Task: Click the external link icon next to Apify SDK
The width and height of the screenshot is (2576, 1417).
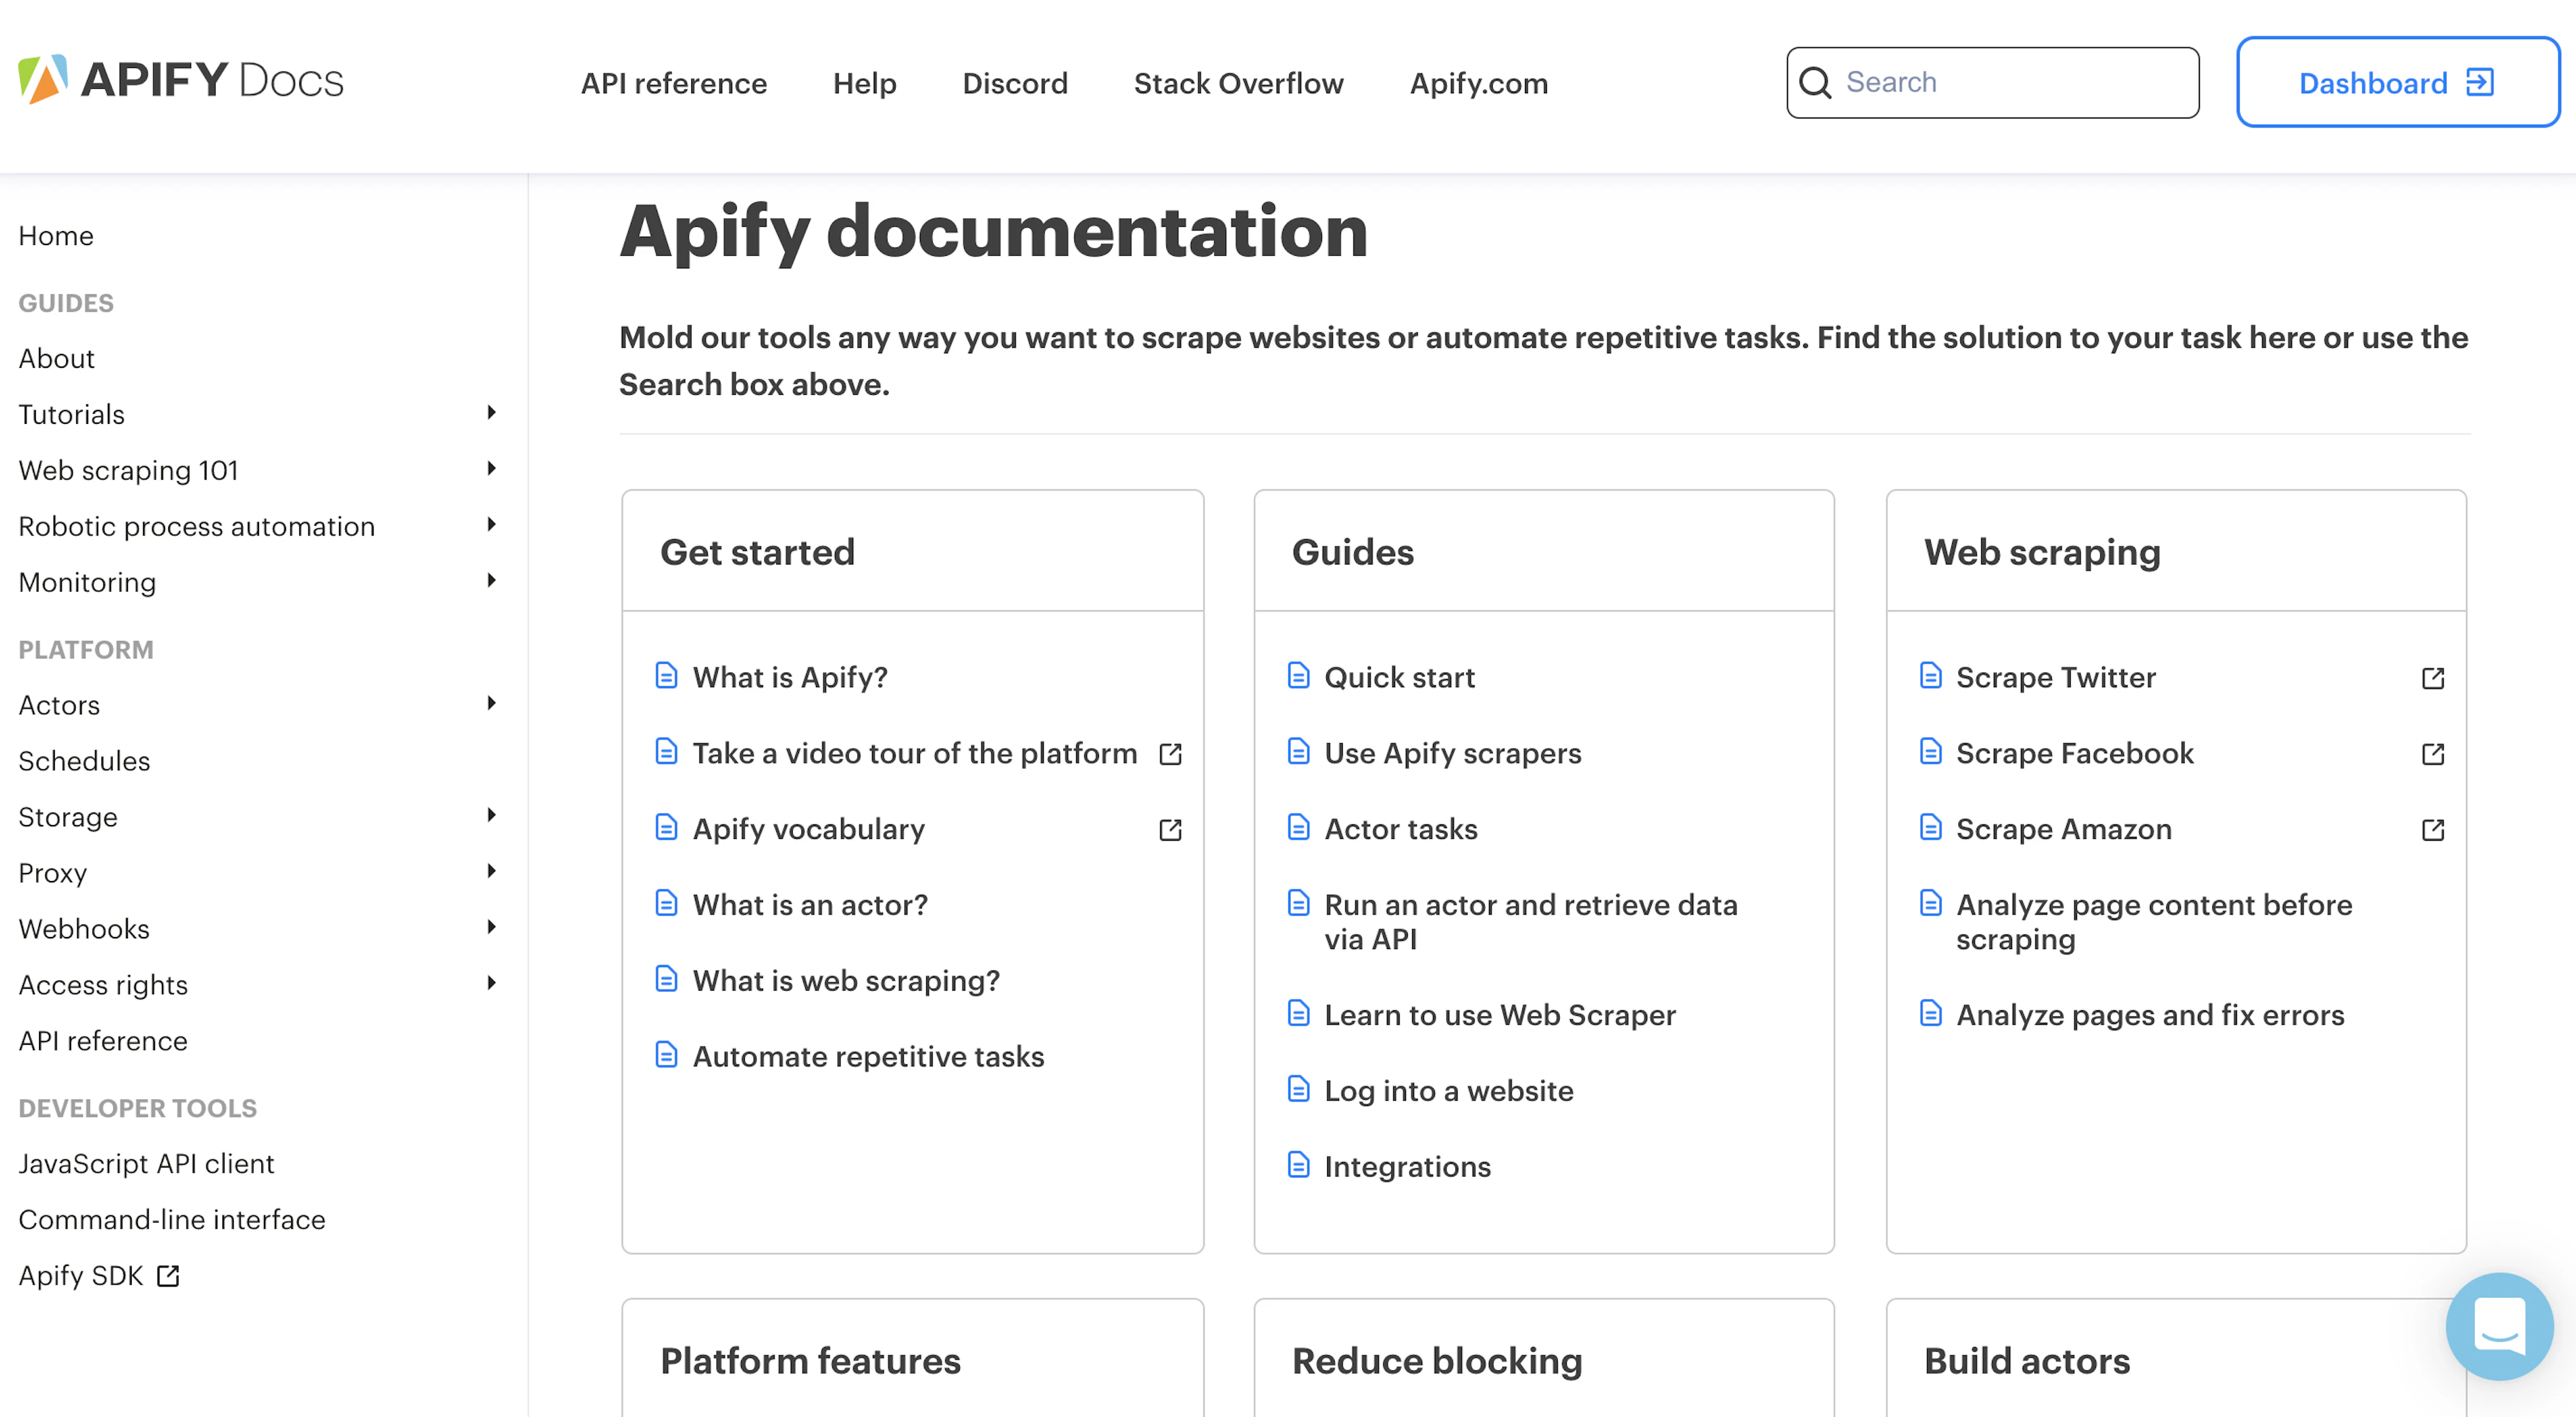Action: point(167,1275)
